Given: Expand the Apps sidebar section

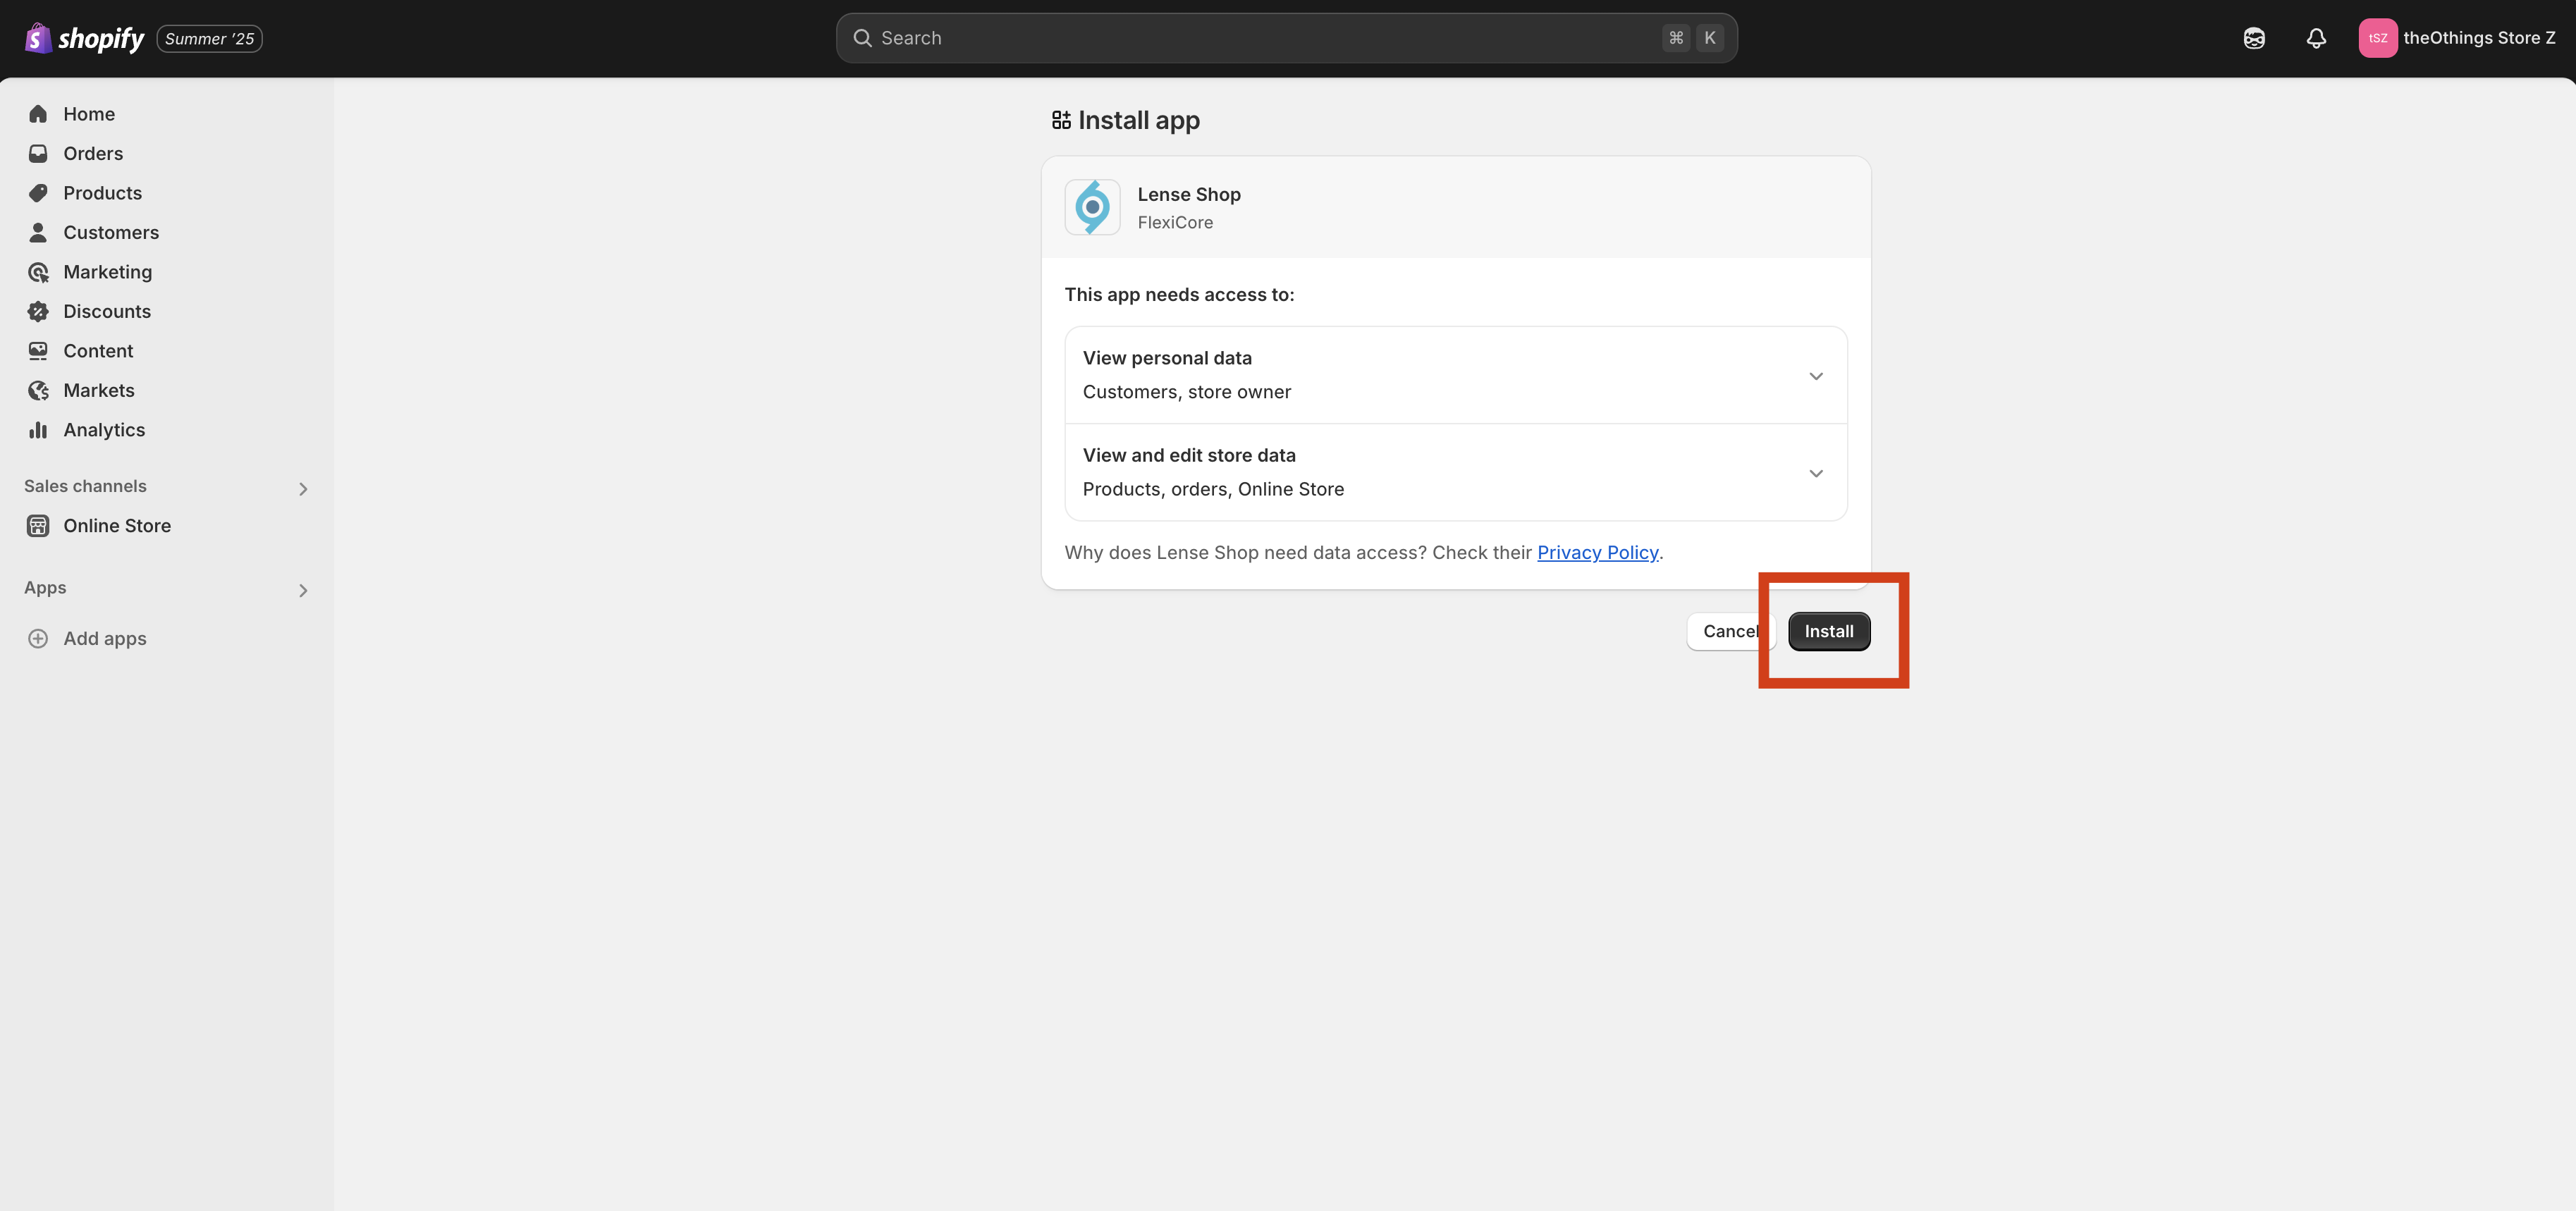Looking at the screenshot, I should [302, 590].
